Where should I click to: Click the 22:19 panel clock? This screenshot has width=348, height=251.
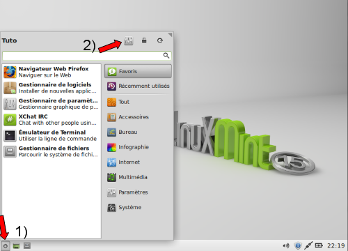coord(336,245)
